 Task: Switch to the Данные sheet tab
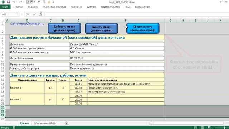(x=25, y=123)
